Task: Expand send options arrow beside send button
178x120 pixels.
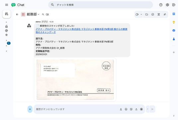Action: coord(147,109)
